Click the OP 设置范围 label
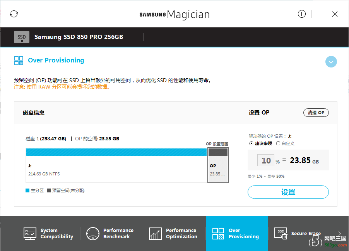Image resolution: width=349 pixels, height=251 pixels. [x=217, y=144]
